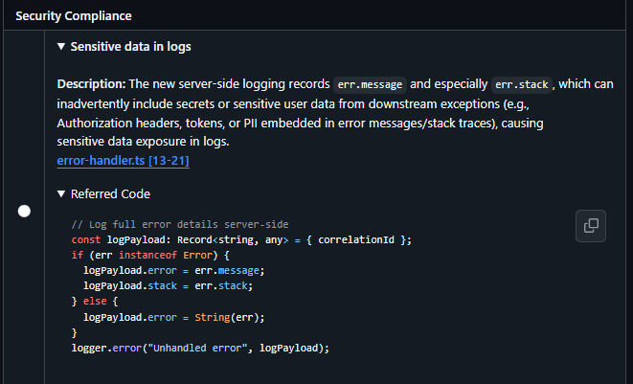Click the logPayload.stack = err.stack line
The width and height of the screenshot is (633, 384).
point(168,286)
